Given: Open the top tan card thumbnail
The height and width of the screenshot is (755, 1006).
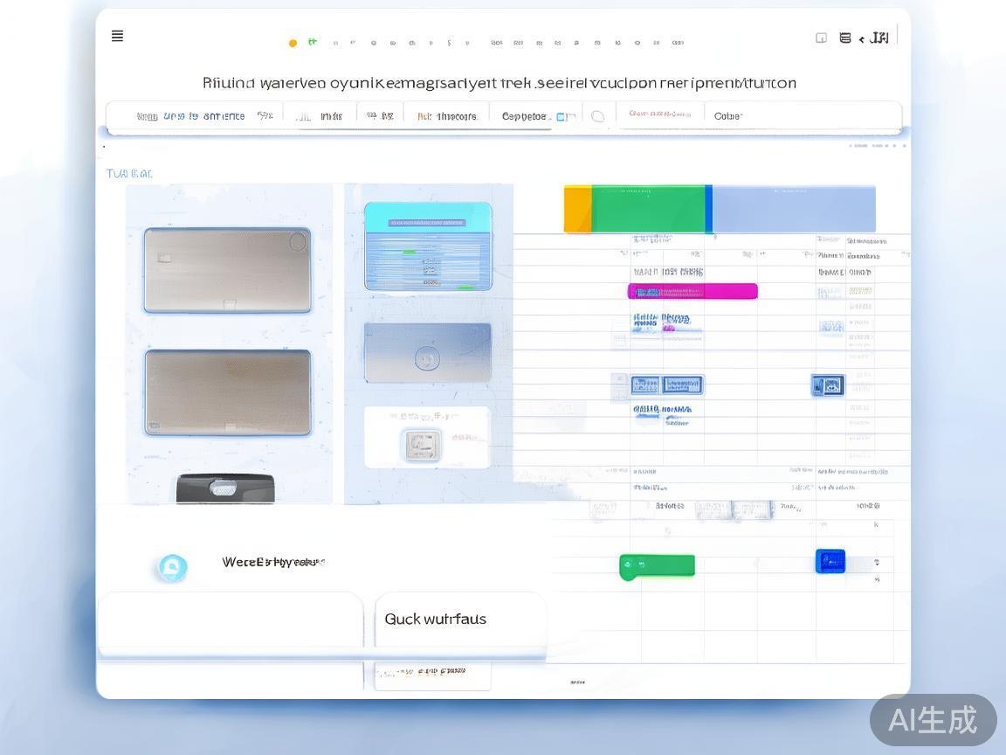Looking at the screenshot, I should 227,270.
